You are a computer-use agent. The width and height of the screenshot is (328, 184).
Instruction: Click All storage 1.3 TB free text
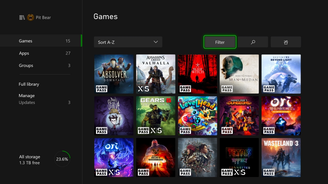[x=29, y=160]
